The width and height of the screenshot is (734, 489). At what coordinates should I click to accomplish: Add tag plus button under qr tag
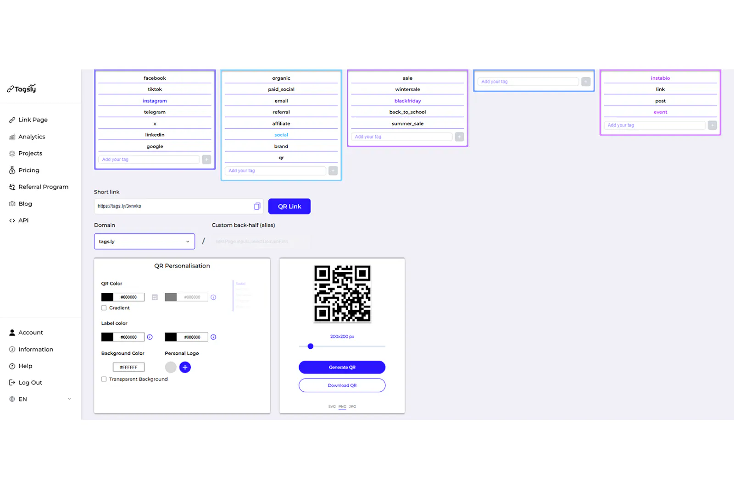tap(333, 170)
